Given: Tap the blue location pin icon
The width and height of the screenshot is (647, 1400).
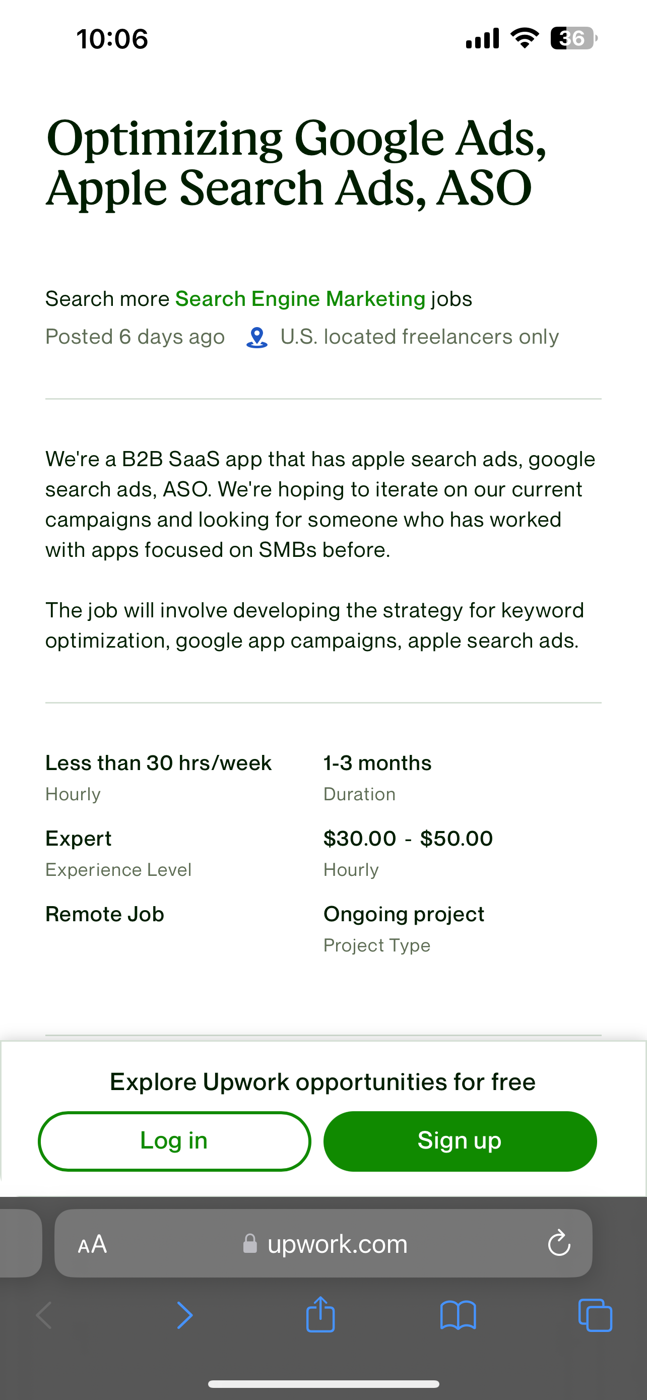Looking at the screenshot, I should [x=257, y=338].
